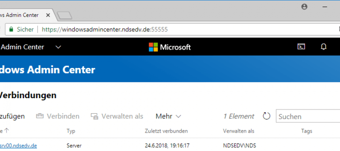Close the Windows Admin Center browser tab

click(x=48, y=15)
